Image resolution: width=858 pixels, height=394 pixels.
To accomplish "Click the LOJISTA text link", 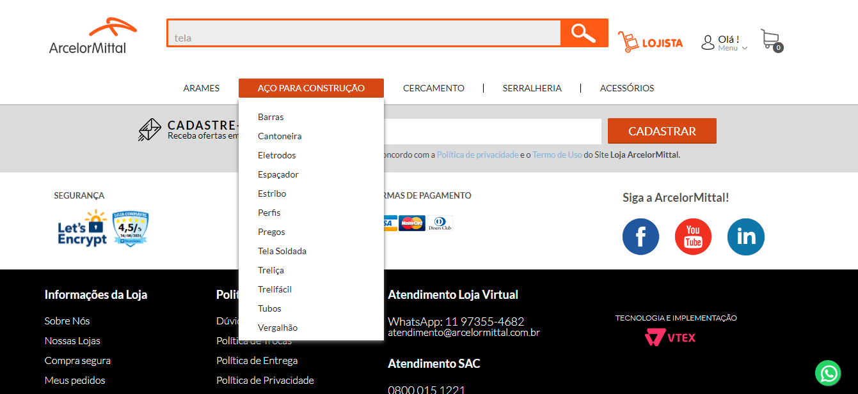I will point(662,43).
